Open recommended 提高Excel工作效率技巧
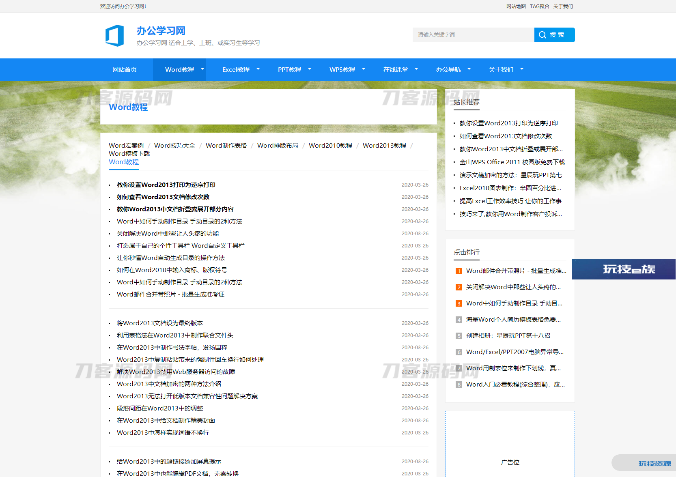The image size is (676, 477). tap(510, 201)
